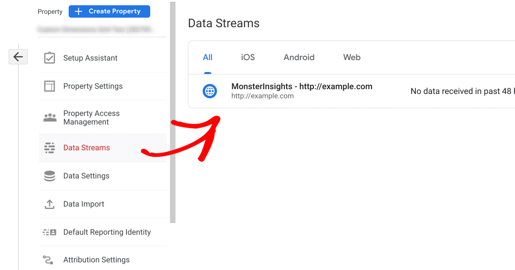This screenshot has width=515, height=270.
Task: Click the Attribution Settings icon
Action: click(x=48, y=260)
